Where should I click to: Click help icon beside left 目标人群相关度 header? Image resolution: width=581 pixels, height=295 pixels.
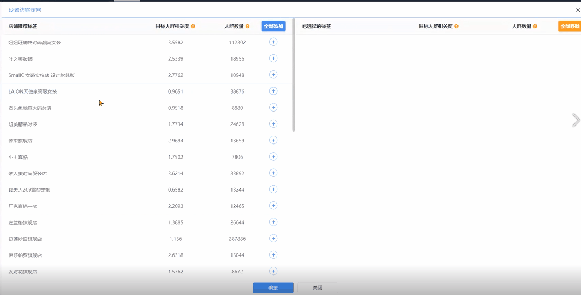[x=193, y=26]
